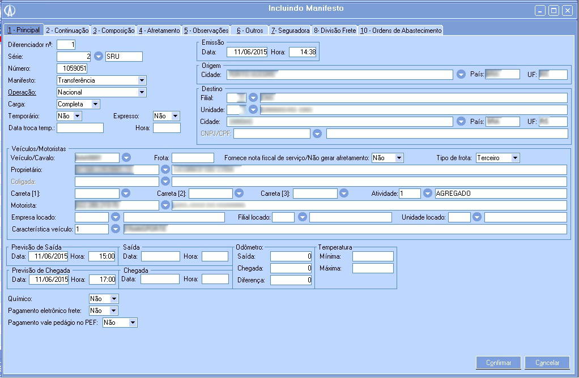Open the Carreta [1] lookup icon
This screenshot has height=378, width=579.
[126, 194]
